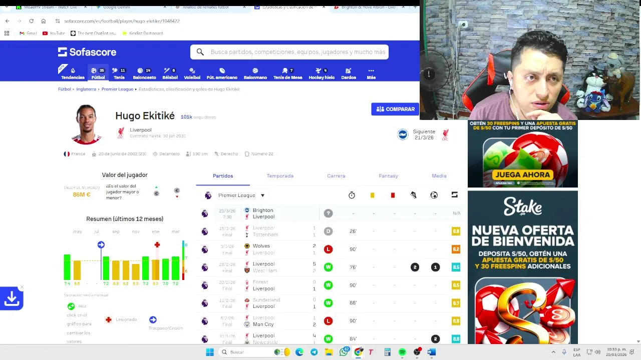Screen dimensions: 641x360
Task: Open the Media tab
Action: click(439, 176)
